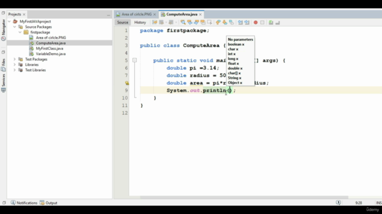Image resolution: width=382 pixels, height=214 pixels.
Task: Go to Previous Bookmark icon
Action: 218,23
